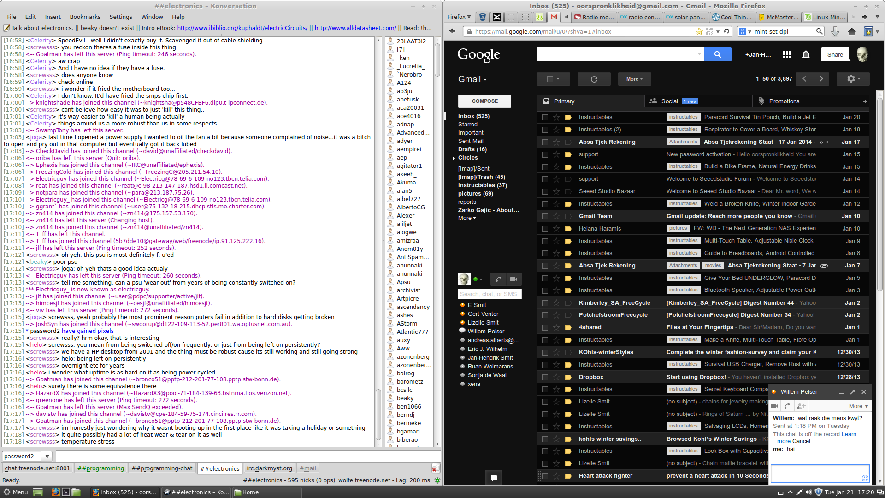
Task: Open the alldatasheet.com topic link
Action: 355,28
